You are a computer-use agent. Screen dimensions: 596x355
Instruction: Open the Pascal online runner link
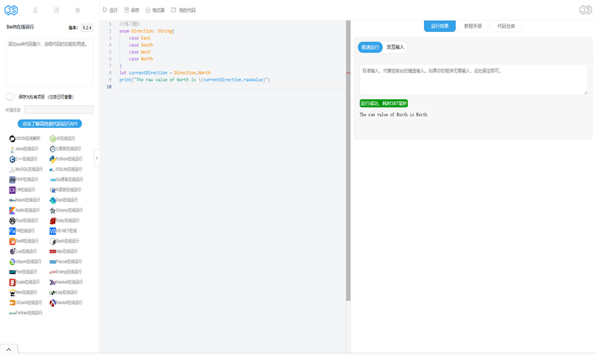click(66, 262)
